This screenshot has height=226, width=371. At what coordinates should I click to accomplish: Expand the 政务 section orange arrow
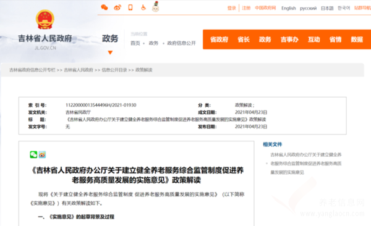110,52
